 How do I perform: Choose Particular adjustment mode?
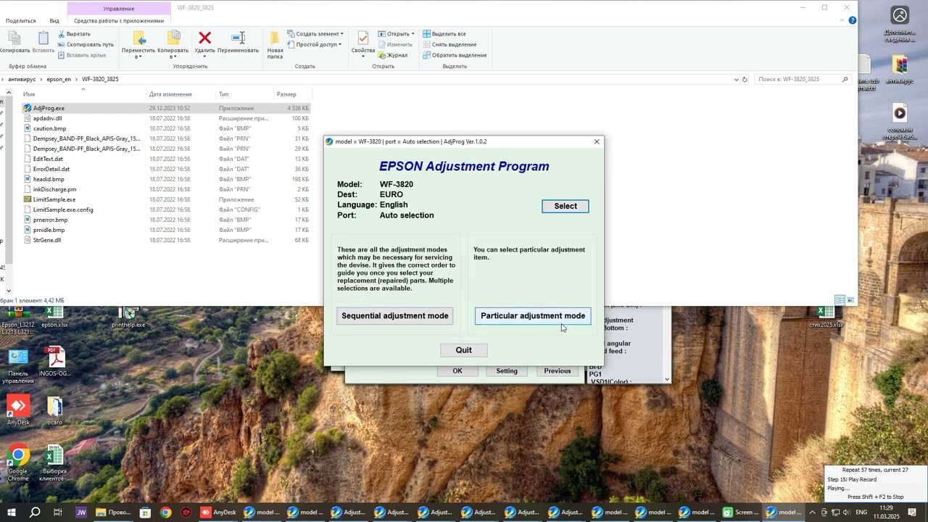pos(533,315)
